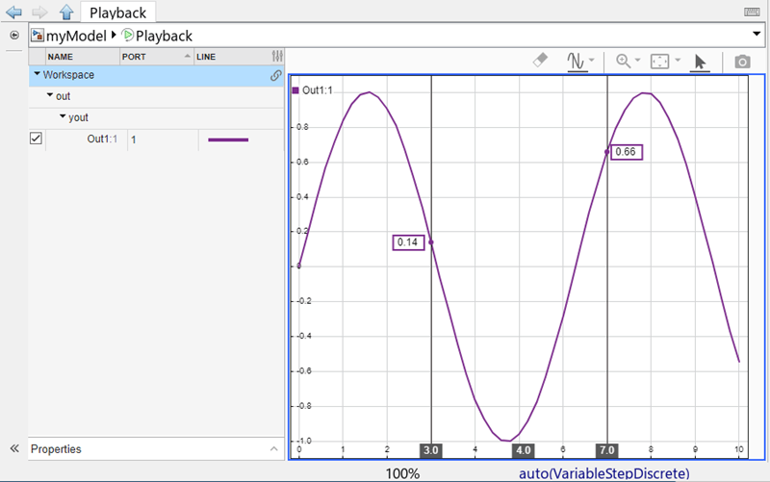Image resolution: width=770 pixels, height=482 pixels.
Task: Take a snapshot with the camera icon
Action: (742, 62)
